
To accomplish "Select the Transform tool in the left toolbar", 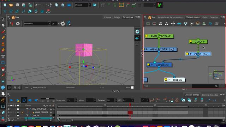I will coord(3,19).
